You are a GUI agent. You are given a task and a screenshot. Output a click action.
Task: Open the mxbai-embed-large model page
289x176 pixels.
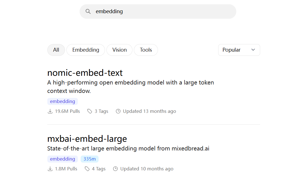[87, 139]
